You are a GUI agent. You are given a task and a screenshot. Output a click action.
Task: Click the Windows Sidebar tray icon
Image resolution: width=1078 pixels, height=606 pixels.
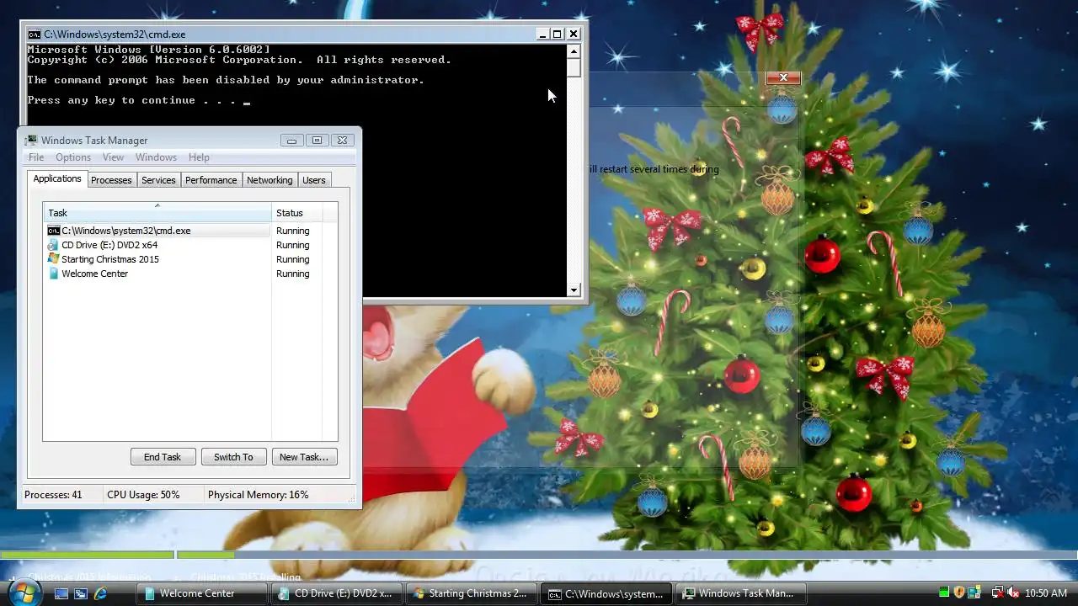(x=975, y=593)
